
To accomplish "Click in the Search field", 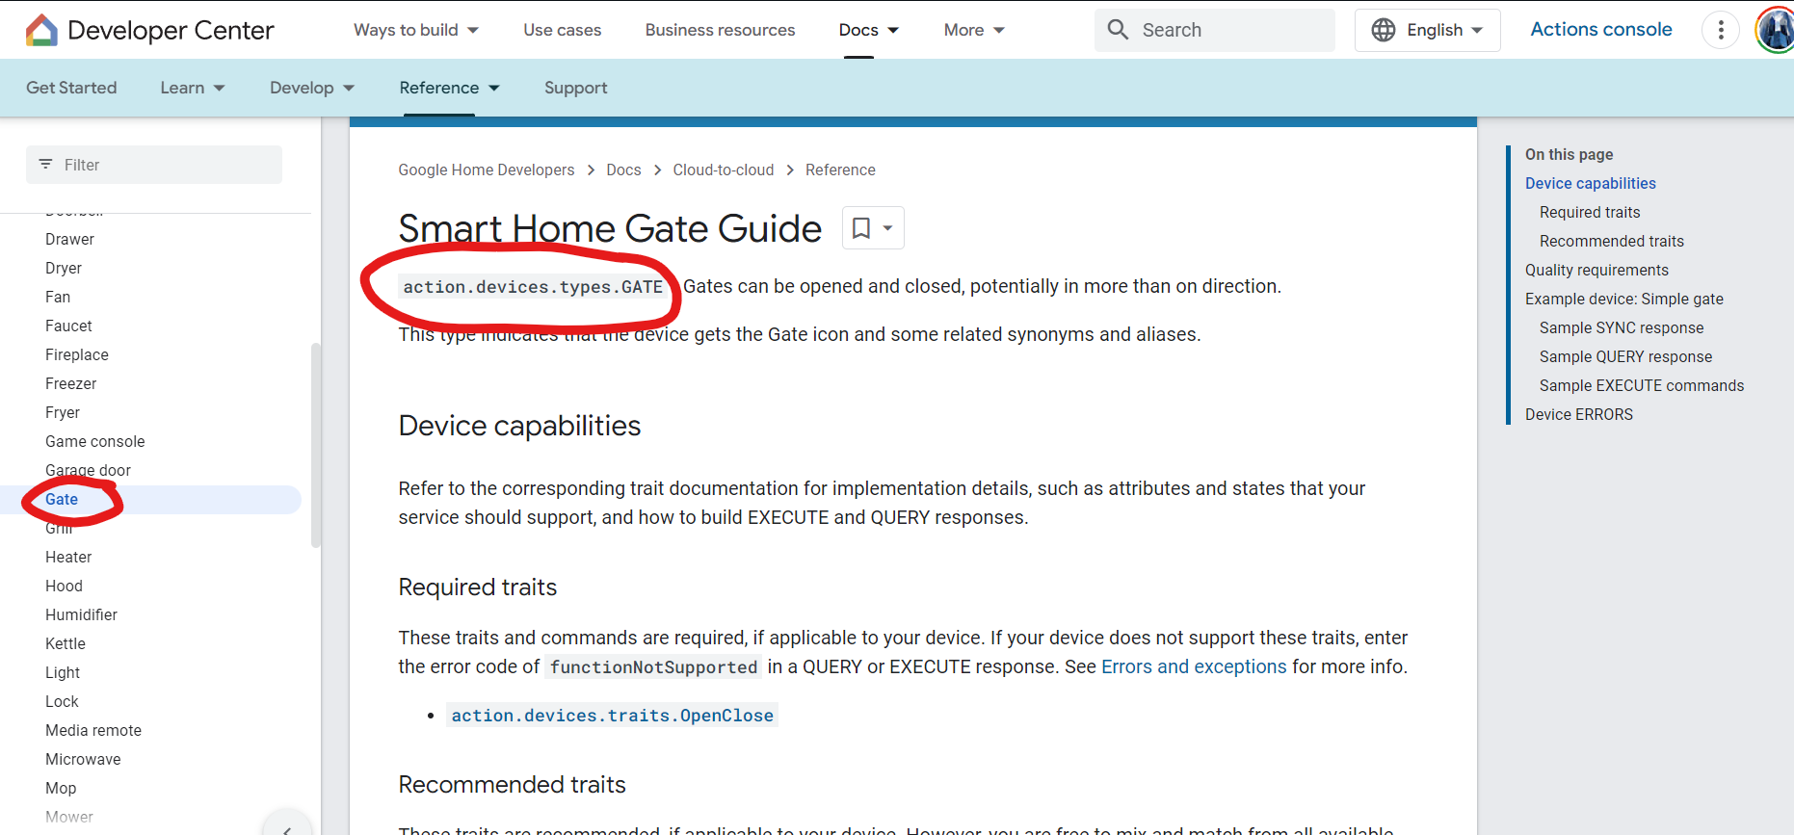I will click(1215, 30).
